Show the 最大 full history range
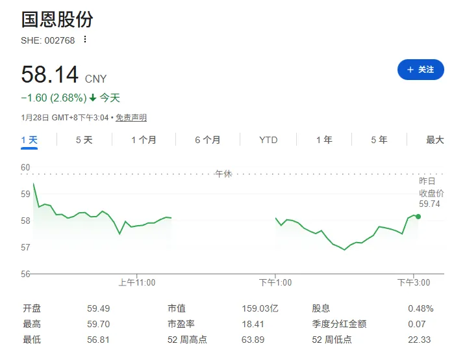This screenshot has height=363, width=454. click(x=435, y=140)
